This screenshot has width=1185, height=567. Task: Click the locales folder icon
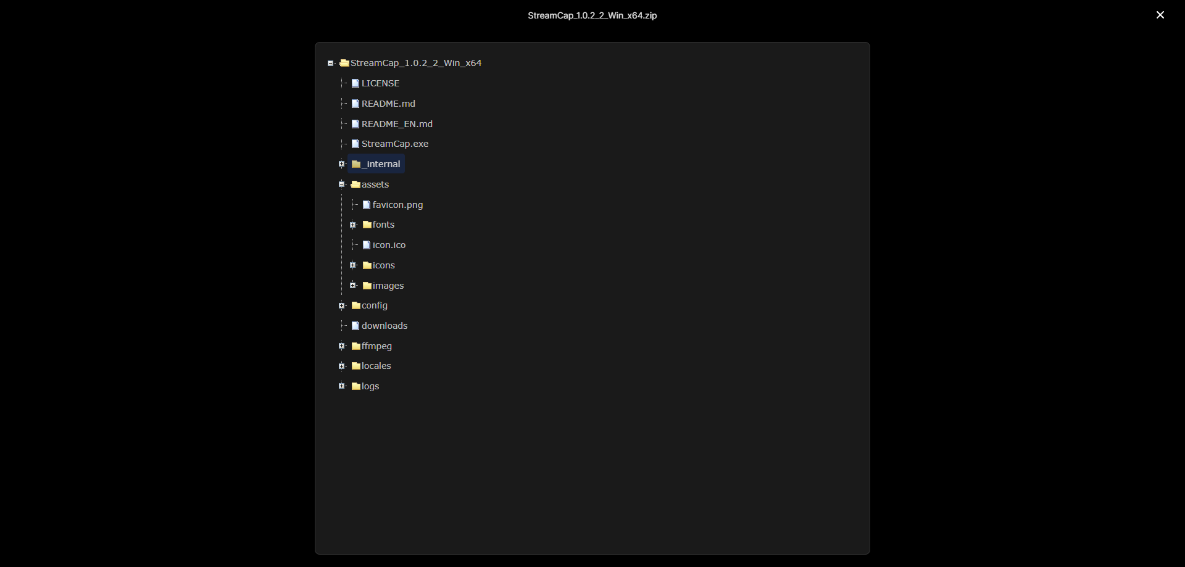click(x=356, y=366)
